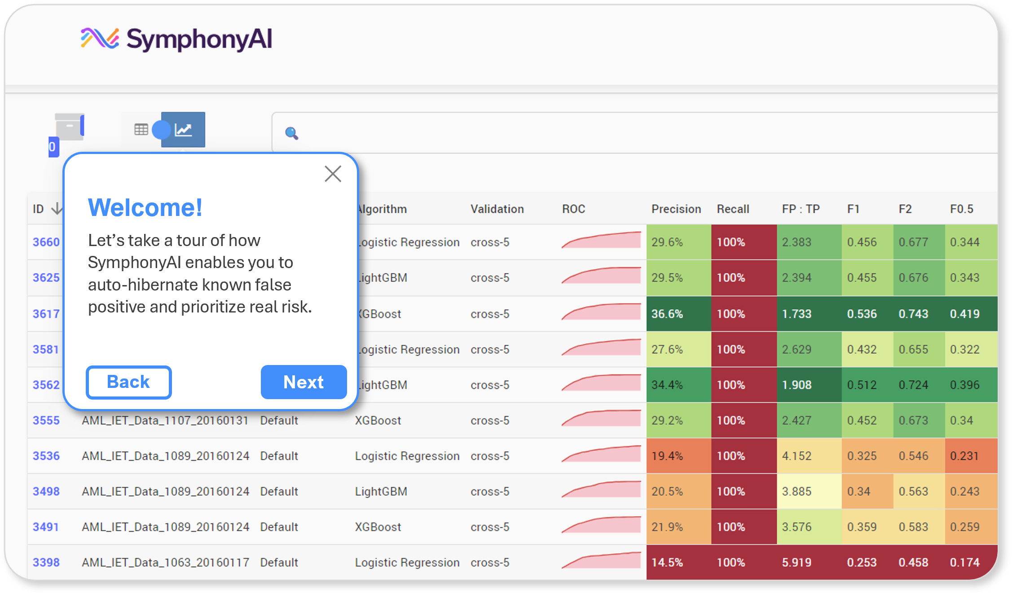Click the ROC curve thumbnail for 3617
Viewport: 1012px width, 594px height.
(x=601, y=312)
